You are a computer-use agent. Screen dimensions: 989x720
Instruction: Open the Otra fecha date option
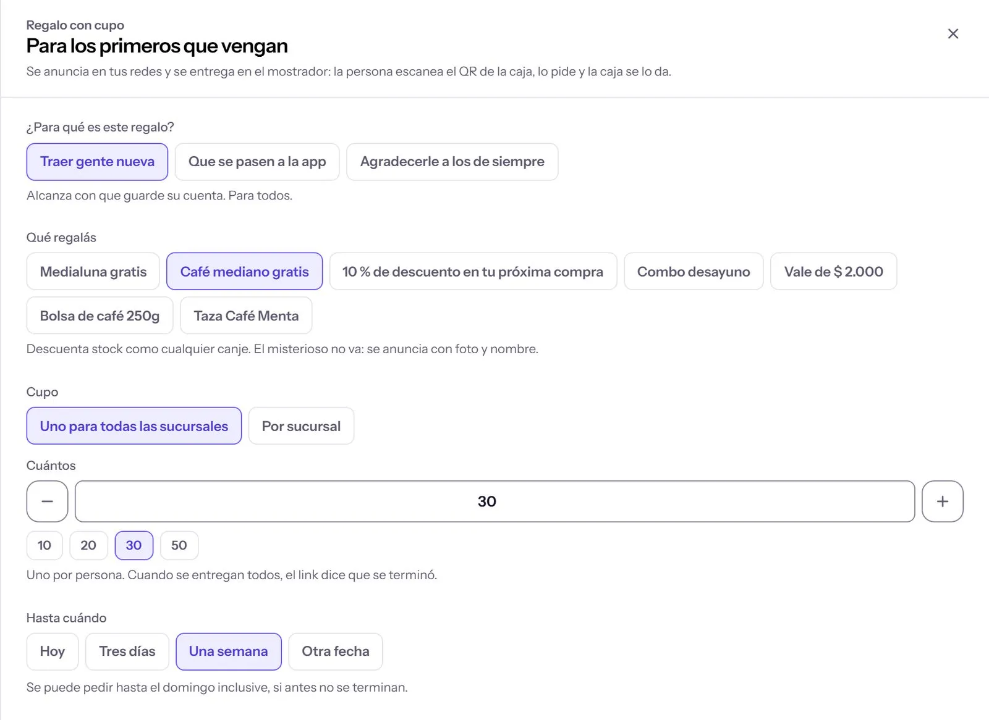[x=336, y=651]
